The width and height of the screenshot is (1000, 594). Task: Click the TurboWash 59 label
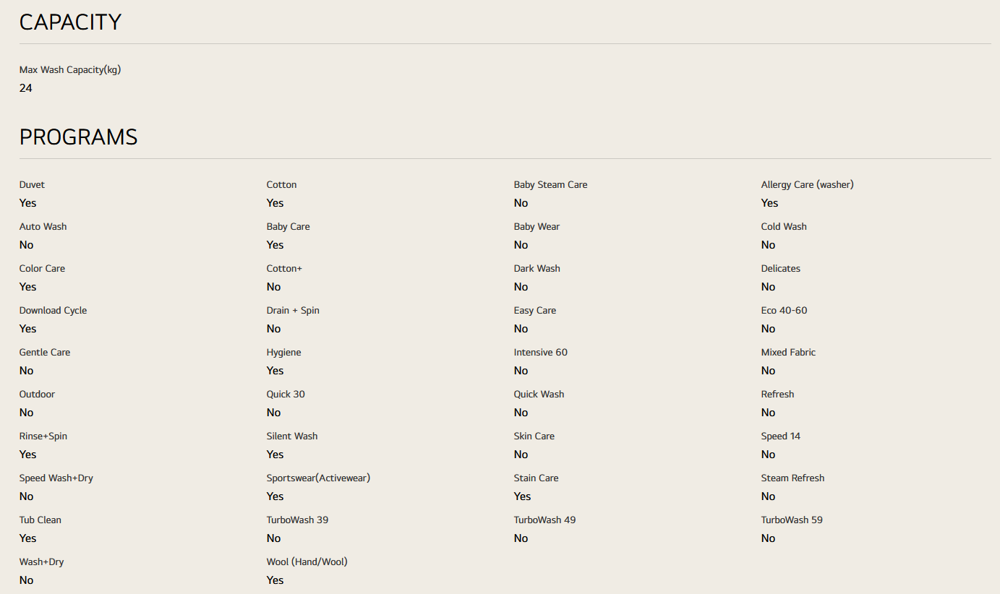[x=792, y=520]
